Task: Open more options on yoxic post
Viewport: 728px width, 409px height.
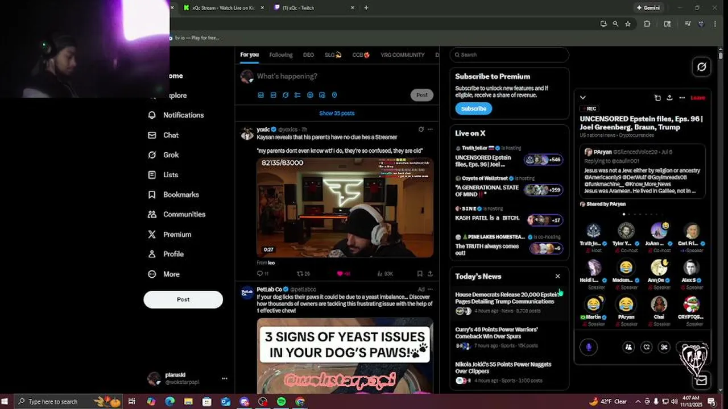Action: (430, 130)
